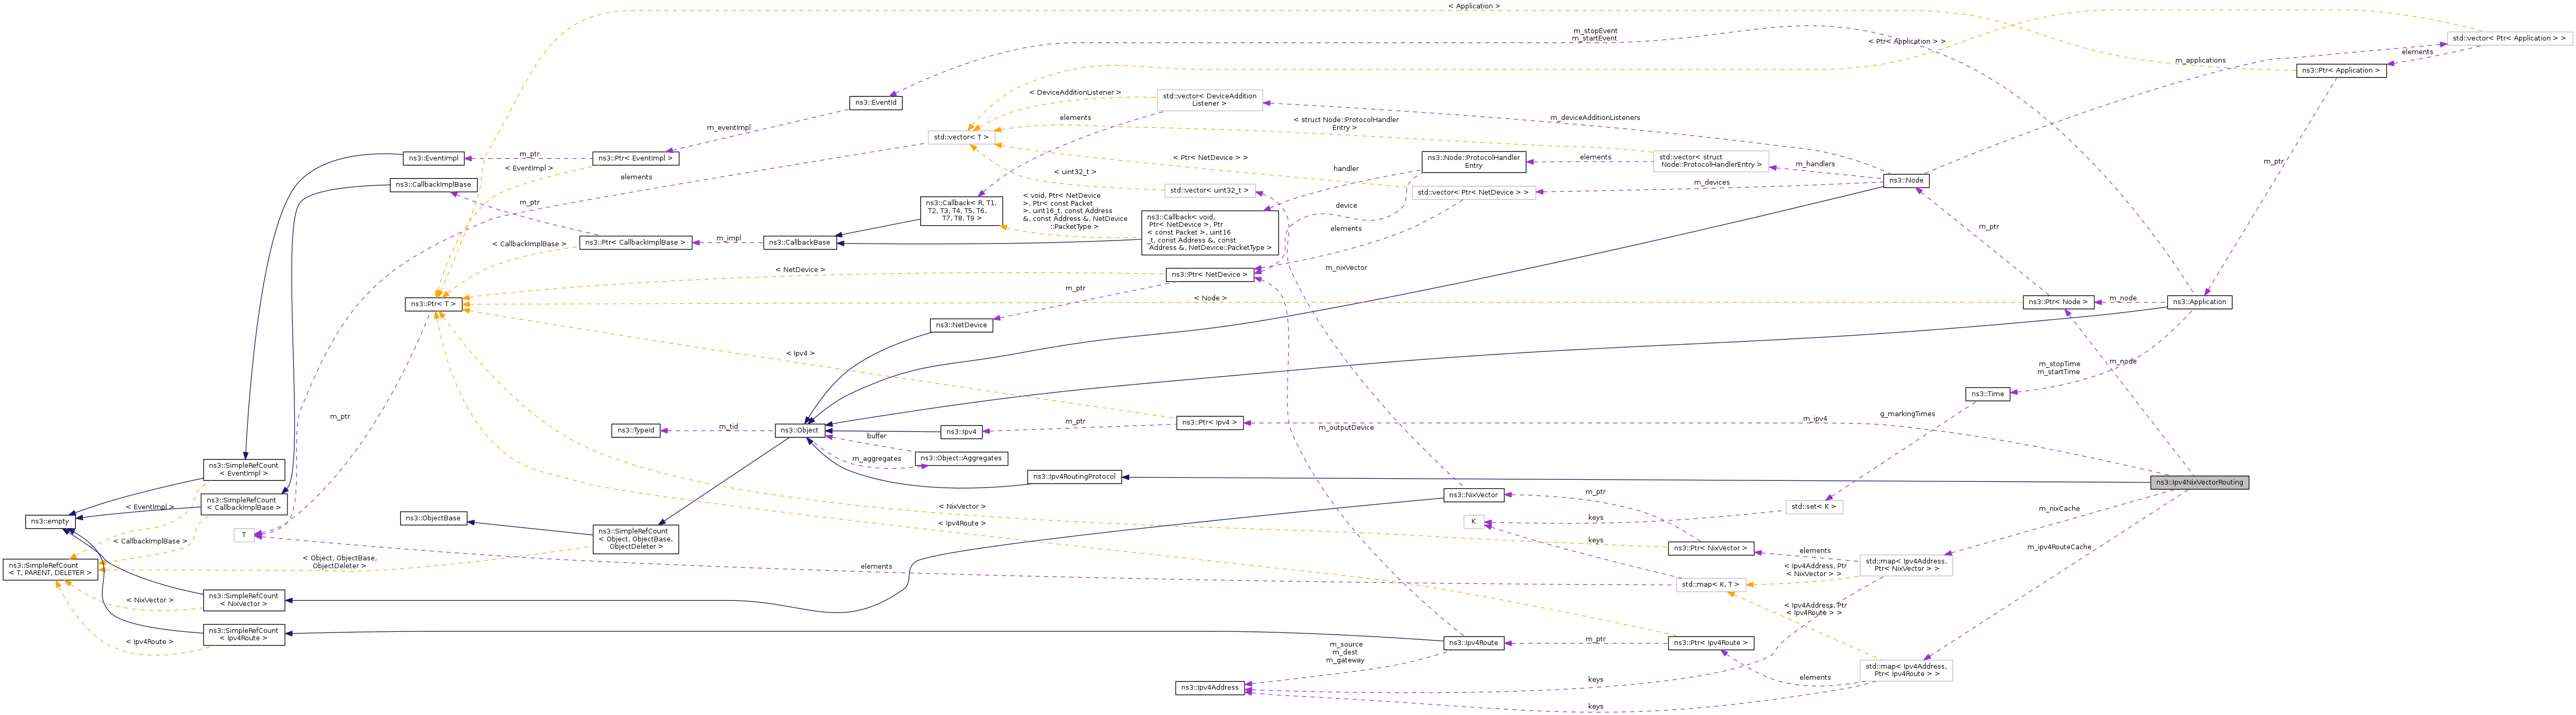Open the ns3::CallbackImplBase node
The image size is (2576, 715).
tap(433, 185)
